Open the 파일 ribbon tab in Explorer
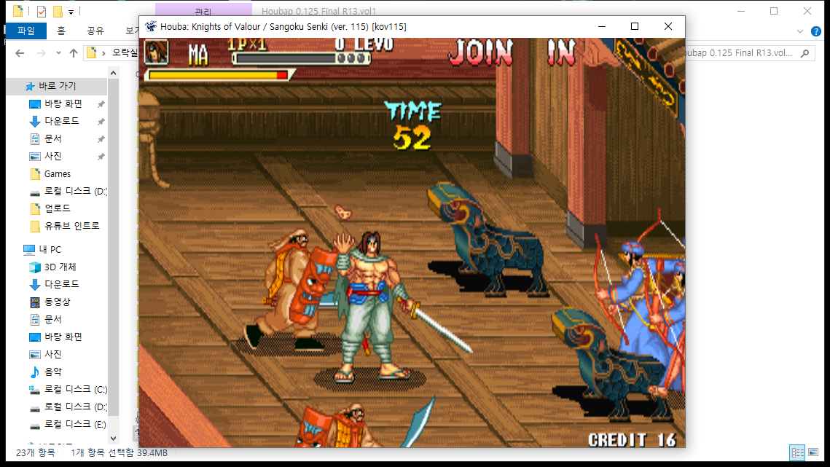830x467 pixels. coord(26,31)
